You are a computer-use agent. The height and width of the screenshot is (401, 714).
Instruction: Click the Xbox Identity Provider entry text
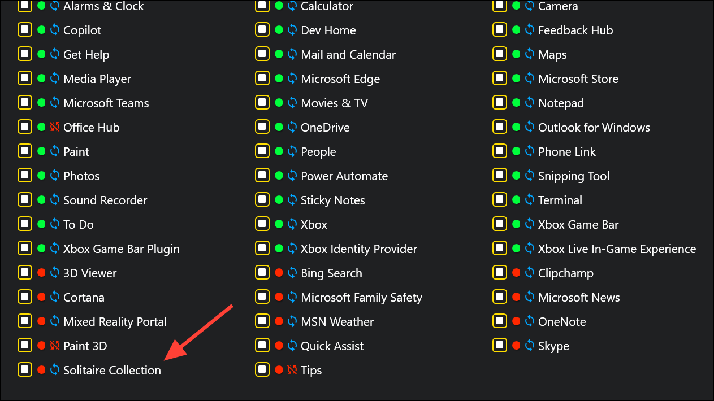[x=359, y=249]
